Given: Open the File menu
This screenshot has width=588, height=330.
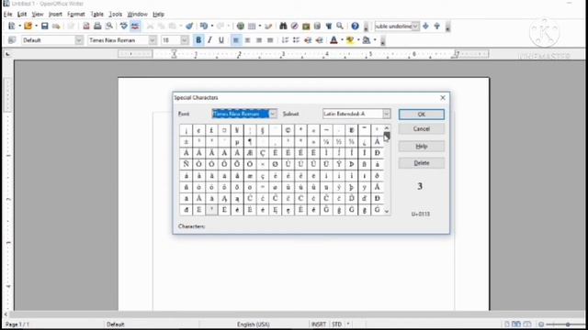Looking at the screenshot, I should (8, 15).
